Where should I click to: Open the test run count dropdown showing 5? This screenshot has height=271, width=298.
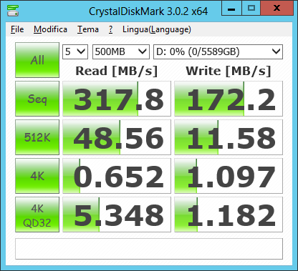pyautogui.click(x=75, y=51)
